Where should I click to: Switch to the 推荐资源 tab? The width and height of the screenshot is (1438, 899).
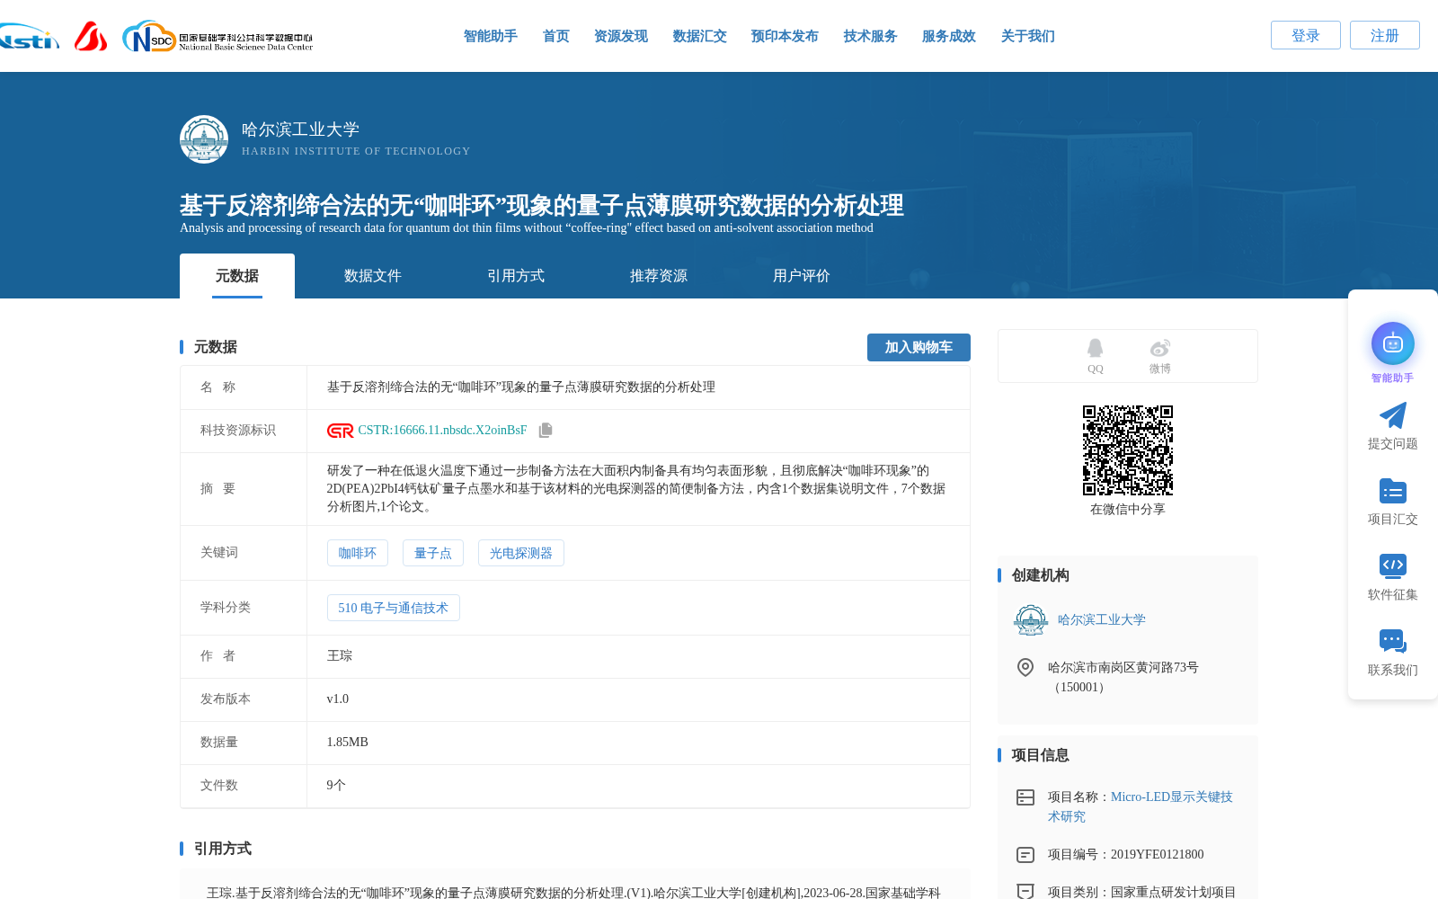[659, 276]
